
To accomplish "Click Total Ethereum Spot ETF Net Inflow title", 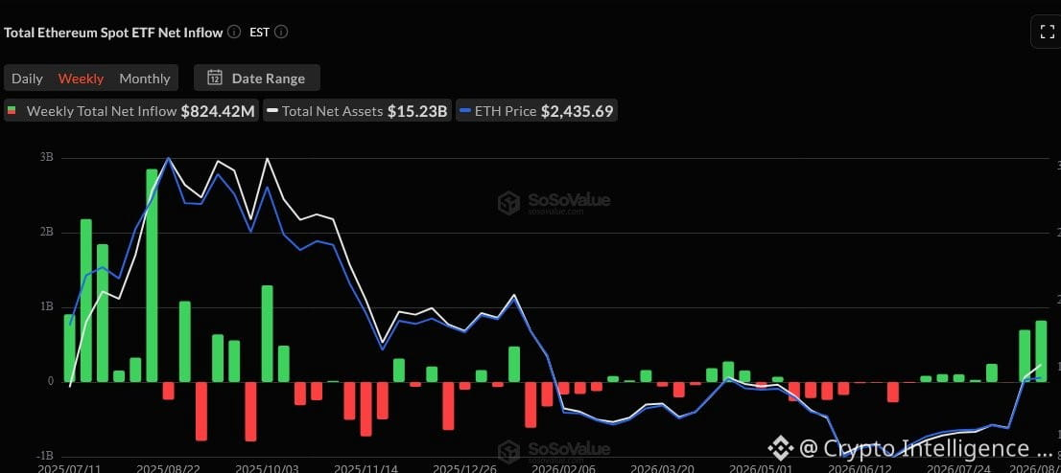I will (x=113, y=33).
